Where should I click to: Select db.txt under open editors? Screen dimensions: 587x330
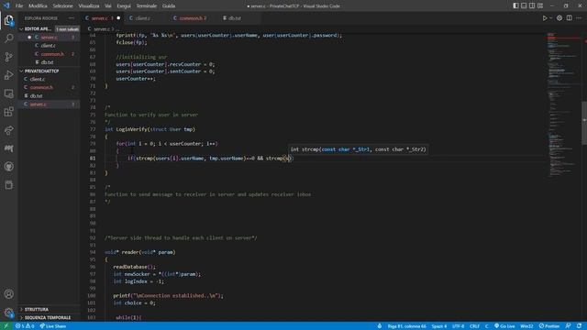(x=49, y=62)
